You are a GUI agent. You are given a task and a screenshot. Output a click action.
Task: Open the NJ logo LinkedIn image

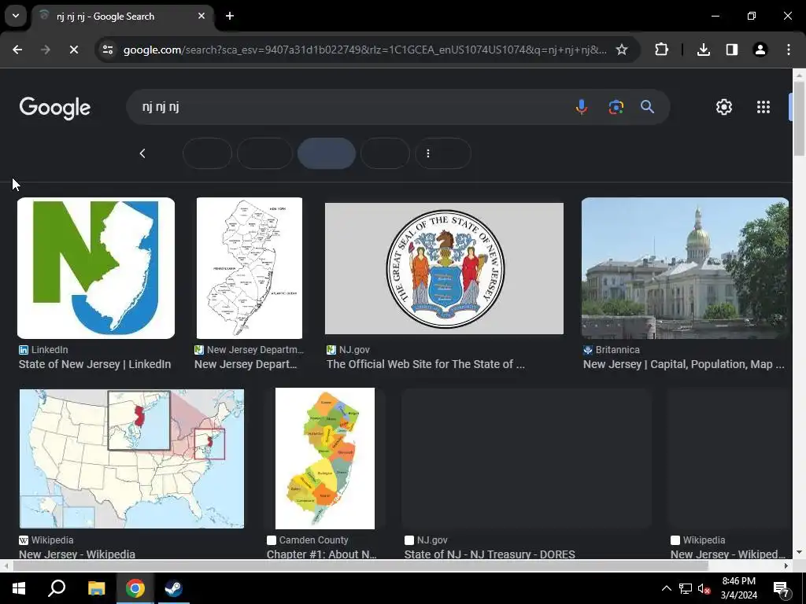pyautogui.click(x=96, y=268)
